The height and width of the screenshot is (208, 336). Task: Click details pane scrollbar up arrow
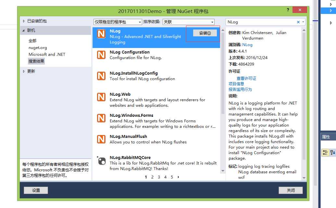click(304, 30)
